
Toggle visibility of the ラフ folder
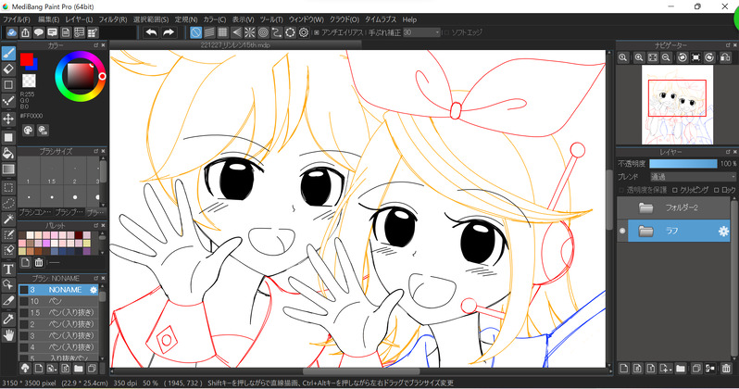[x=622, y=231]
